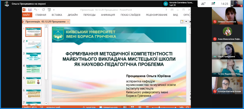Open the Undo history dropdown arrow
This screenshot has width=244, height=109.
pos(39,10)
